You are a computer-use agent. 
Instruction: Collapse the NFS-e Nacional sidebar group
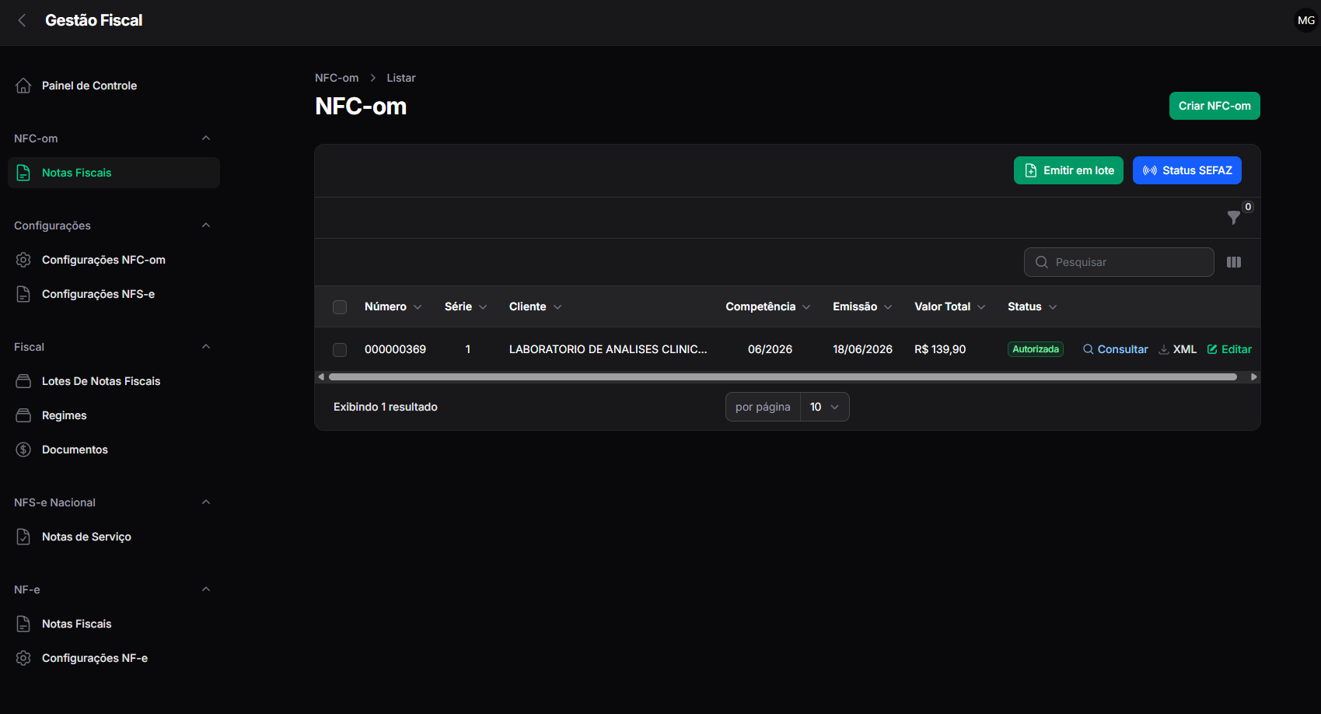click(x=206, y=502)
